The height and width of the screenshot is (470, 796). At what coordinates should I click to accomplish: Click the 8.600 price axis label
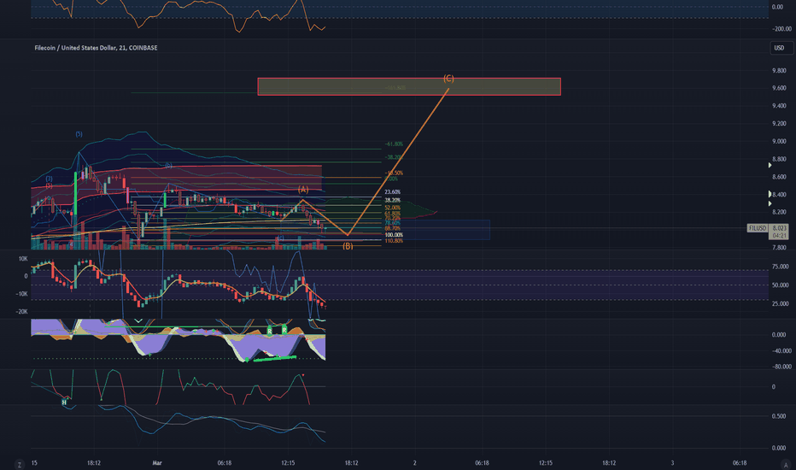coord(779,177)
